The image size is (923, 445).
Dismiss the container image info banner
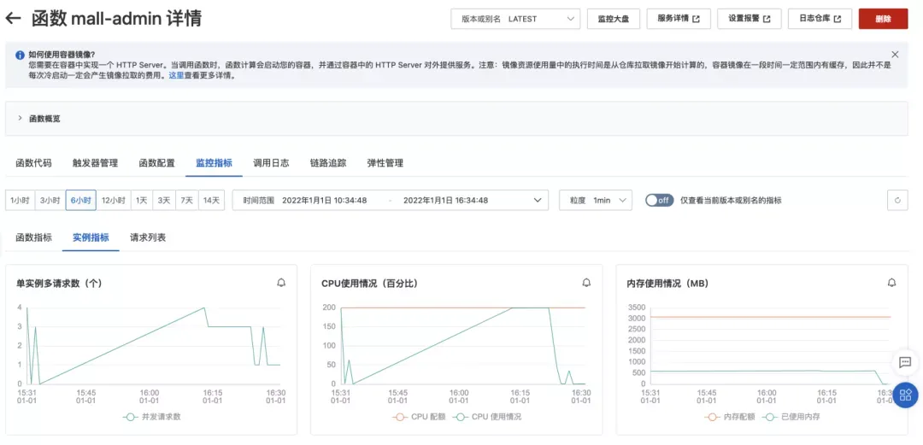tap(896, 54)
